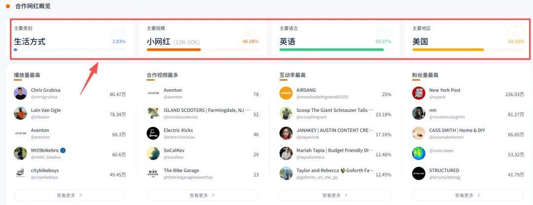The width and height of the screenshot is (533, 205).
Task: Open the ISLAND SCOOTERS avatar
Action: coord(153,113)
